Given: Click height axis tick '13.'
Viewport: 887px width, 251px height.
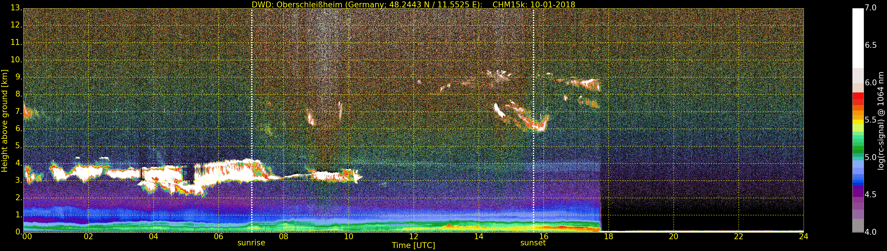Looking at the screenshot, I should [16, 8].
